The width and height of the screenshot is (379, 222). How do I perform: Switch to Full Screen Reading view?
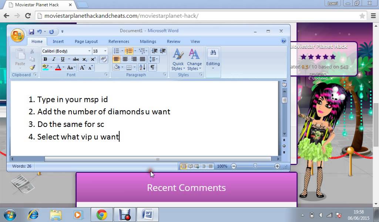tap(191, 166)
